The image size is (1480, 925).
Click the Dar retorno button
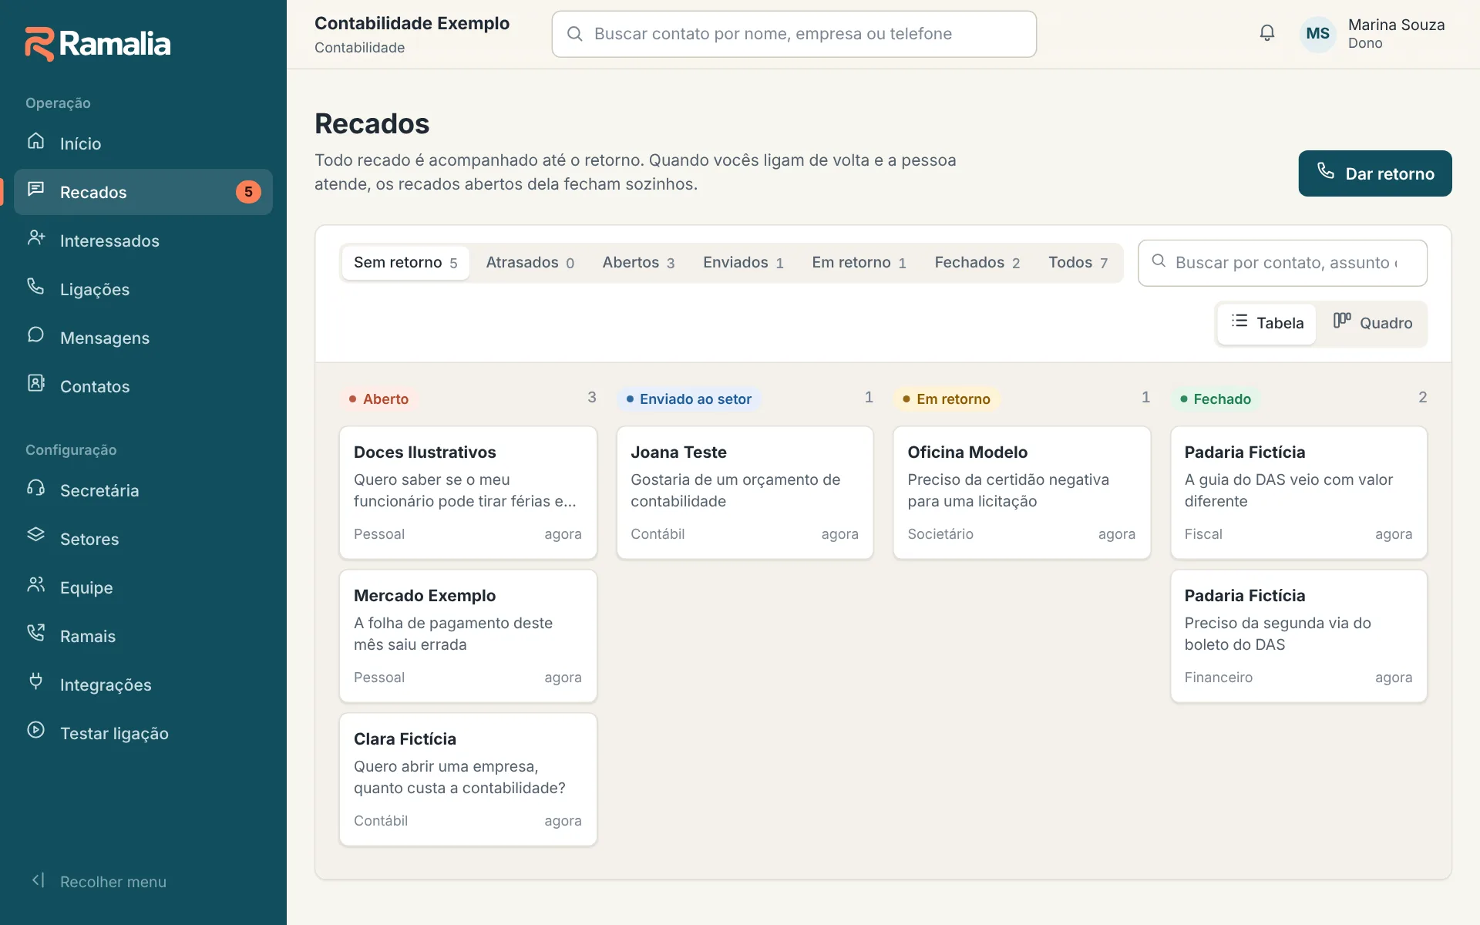pos(1374,173)
